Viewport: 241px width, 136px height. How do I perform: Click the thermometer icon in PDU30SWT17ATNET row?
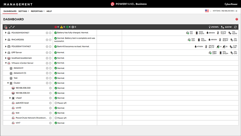(206, 46)
